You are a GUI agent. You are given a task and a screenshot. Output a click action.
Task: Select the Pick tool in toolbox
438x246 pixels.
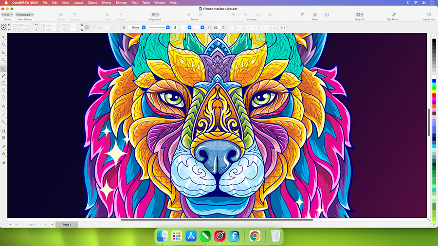click(x=3, y=37)
